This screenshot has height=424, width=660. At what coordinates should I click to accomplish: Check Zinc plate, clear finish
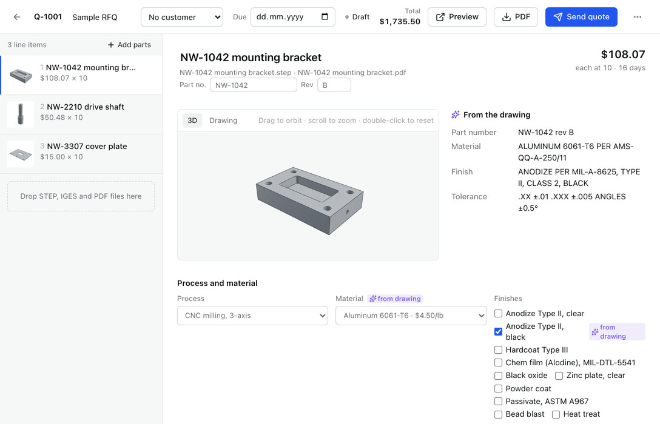(x=559, y=376)
